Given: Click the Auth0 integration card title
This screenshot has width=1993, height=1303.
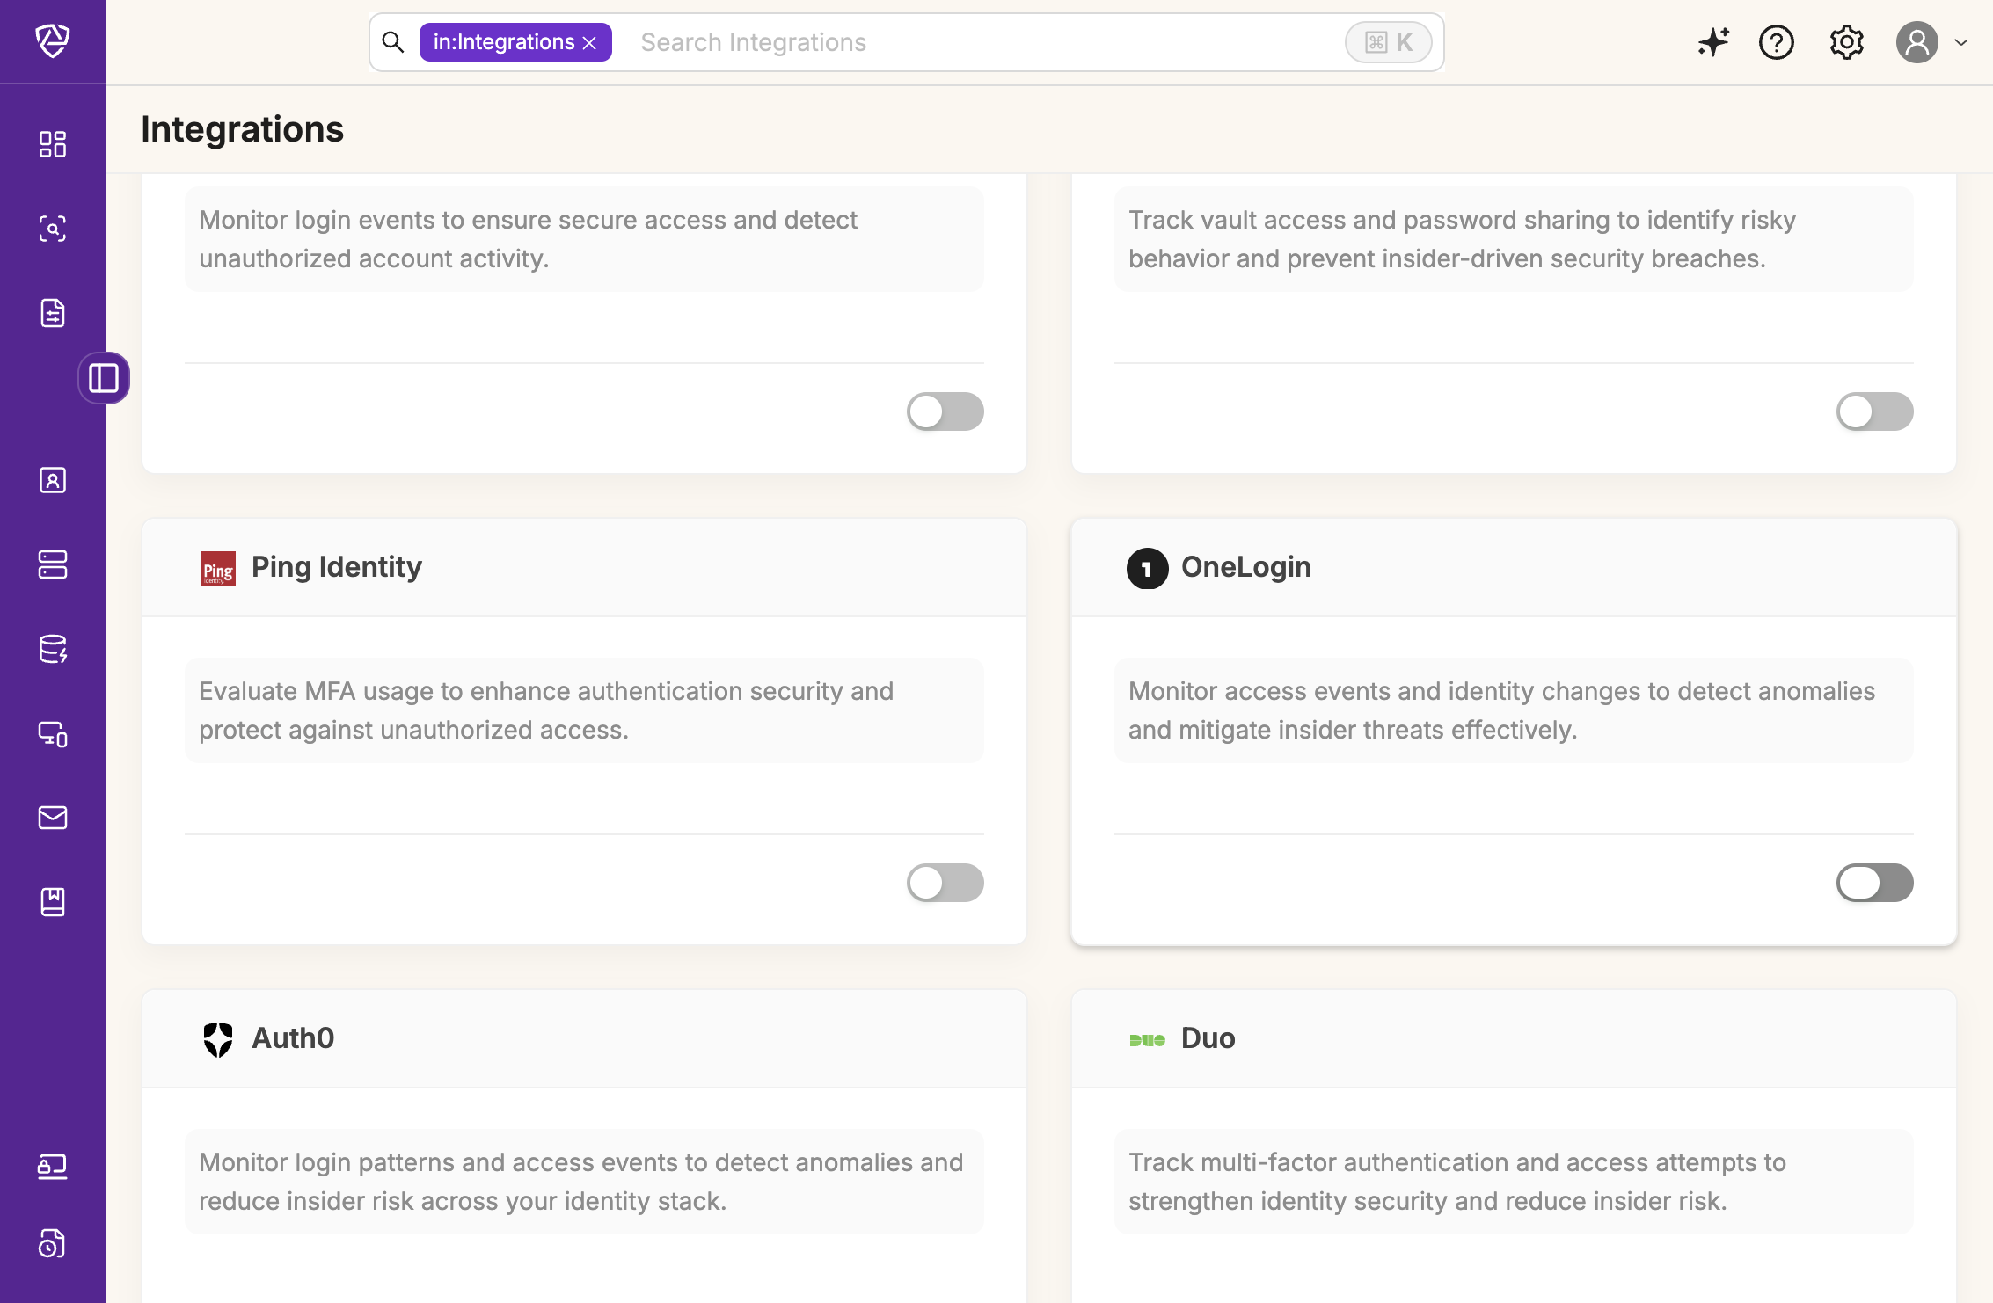Looking at the screenshot, I should (x=293, y=1038).
